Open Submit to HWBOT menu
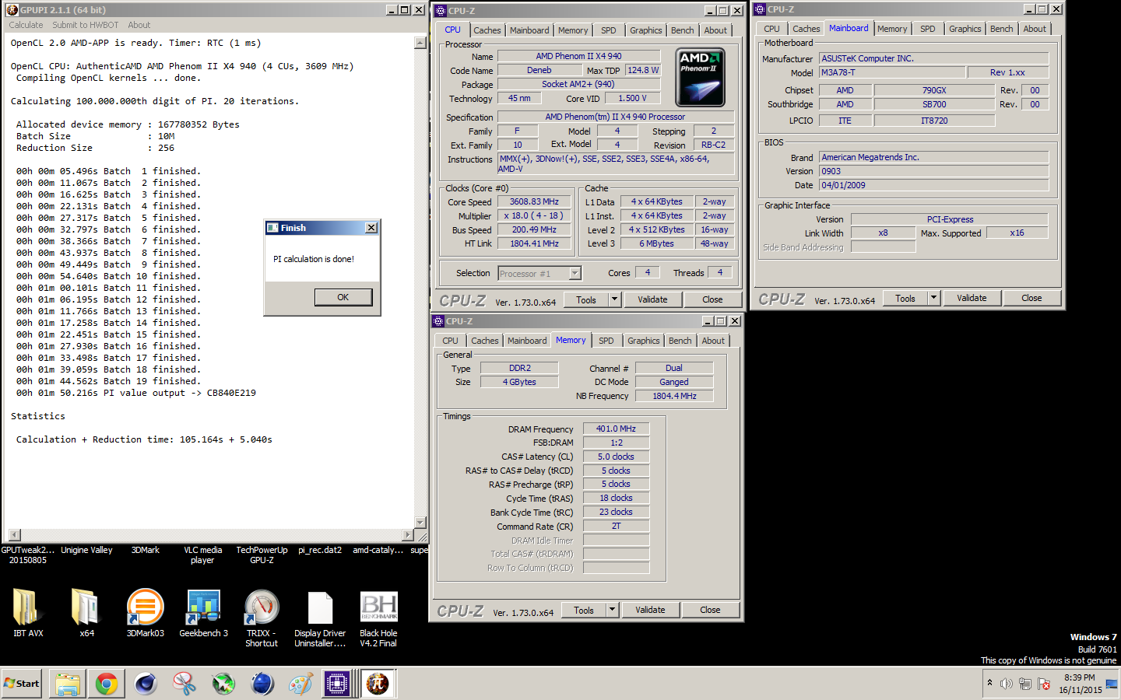This screenshot has width=1121, height=700. (x=86, y=25)
